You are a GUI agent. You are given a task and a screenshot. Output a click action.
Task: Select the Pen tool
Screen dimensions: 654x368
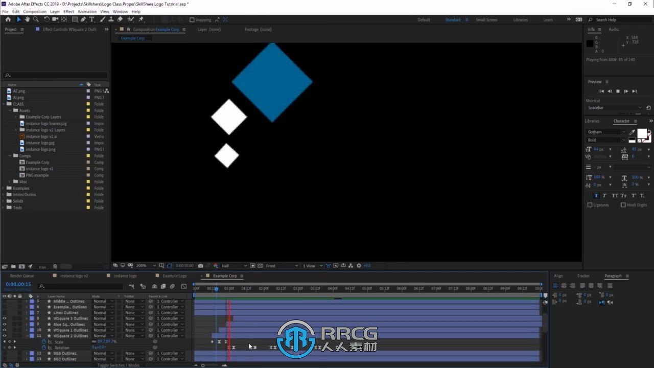tap(83, 19)
